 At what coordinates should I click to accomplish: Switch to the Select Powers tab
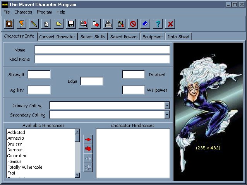[x=123, y=37]
